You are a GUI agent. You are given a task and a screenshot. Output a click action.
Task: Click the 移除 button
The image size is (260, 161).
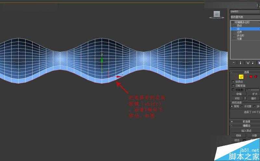click(x=239, y=136)
